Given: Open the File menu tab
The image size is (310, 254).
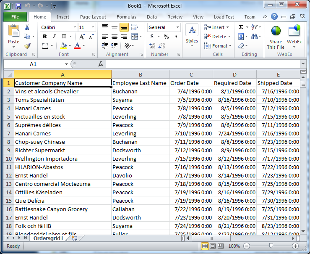Looking at the screenshot, I should click(15, 17).
